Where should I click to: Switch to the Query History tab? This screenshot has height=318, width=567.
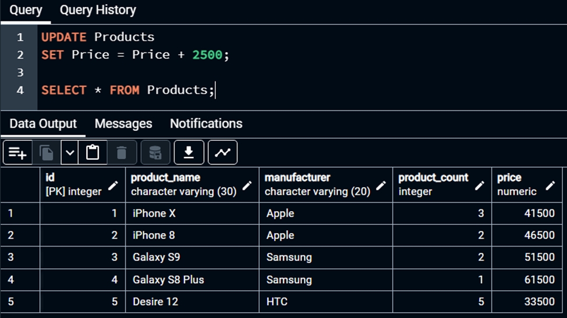coord(98,10)
